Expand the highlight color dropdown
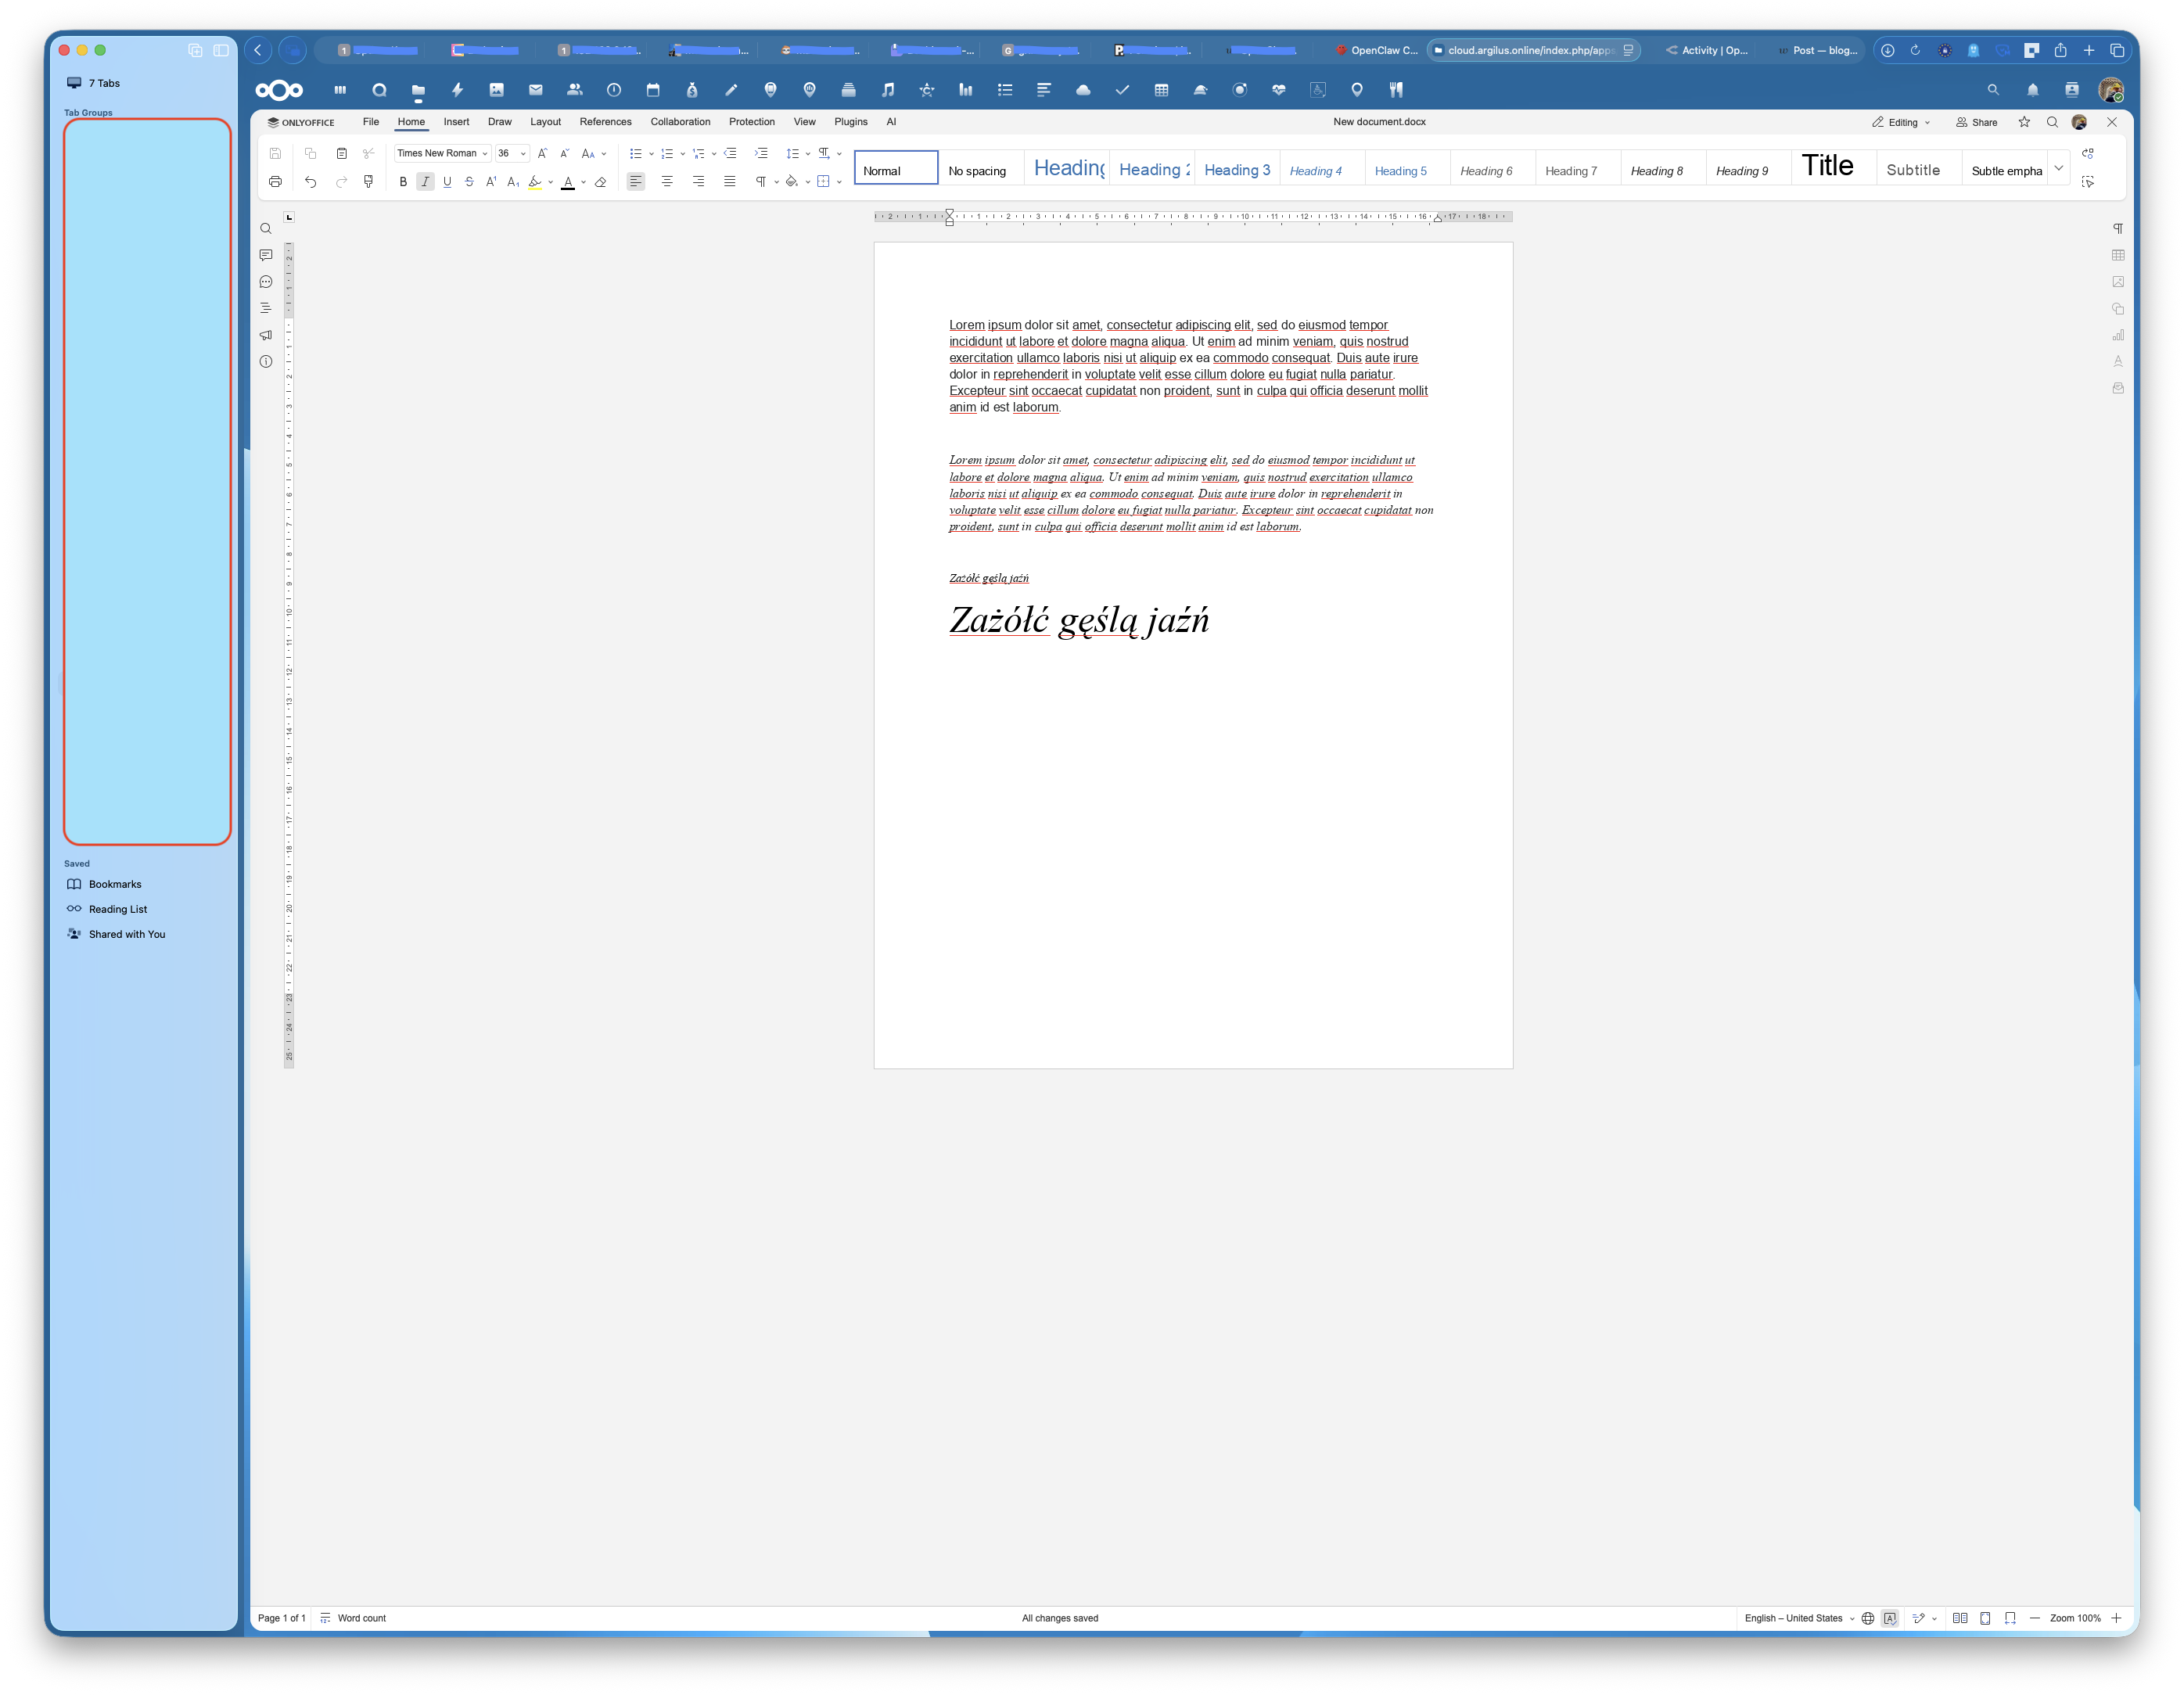 pyautogui.click(x=549, y=182)
